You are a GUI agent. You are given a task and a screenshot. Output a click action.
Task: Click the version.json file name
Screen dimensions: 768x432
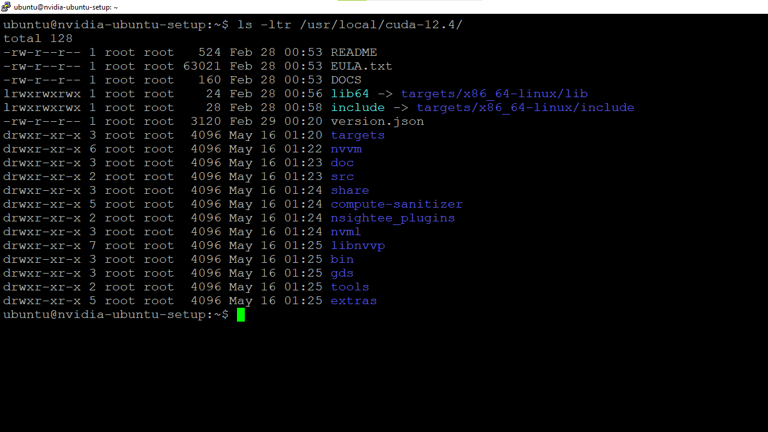377,121
